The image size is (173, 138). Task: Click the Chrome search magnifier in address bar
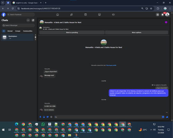(142, 9)
